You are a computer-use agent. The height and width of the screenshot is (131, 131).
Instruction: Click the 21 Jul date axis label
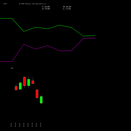pyautogui.click(x=20, y=125)
